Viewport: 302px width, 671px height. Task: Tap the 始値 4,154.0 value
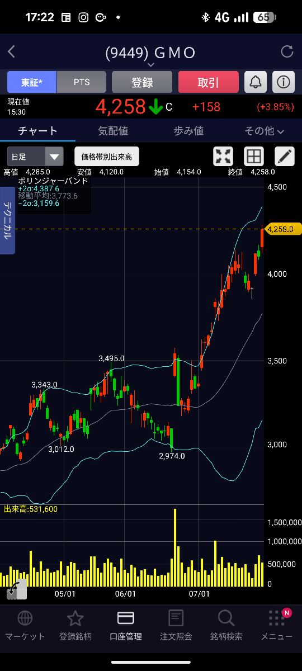coord(189,172)
